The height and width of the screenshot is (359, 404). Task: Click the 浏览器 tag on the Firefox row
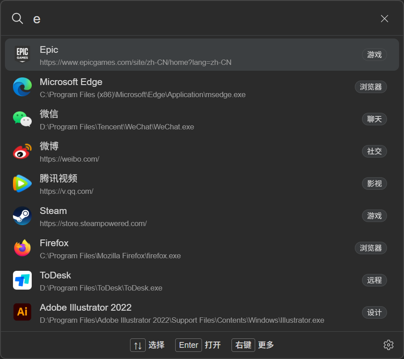[x=371, y=248]
